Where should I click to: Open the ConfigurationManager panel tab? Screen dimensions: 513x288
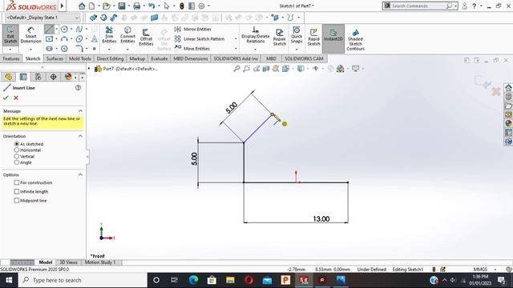pos(38,77)
